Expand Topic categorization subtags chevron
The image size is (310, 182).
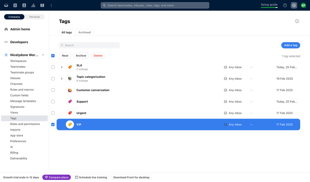[62, 79]
